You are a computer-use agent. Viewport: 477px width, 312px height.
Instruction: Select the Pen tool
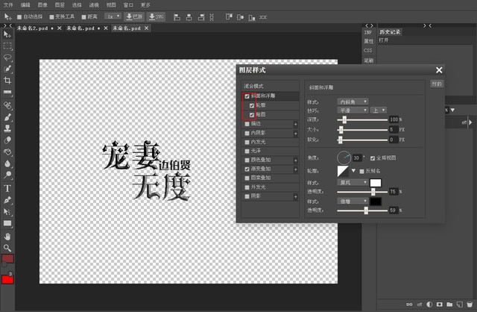click(7, 200)
